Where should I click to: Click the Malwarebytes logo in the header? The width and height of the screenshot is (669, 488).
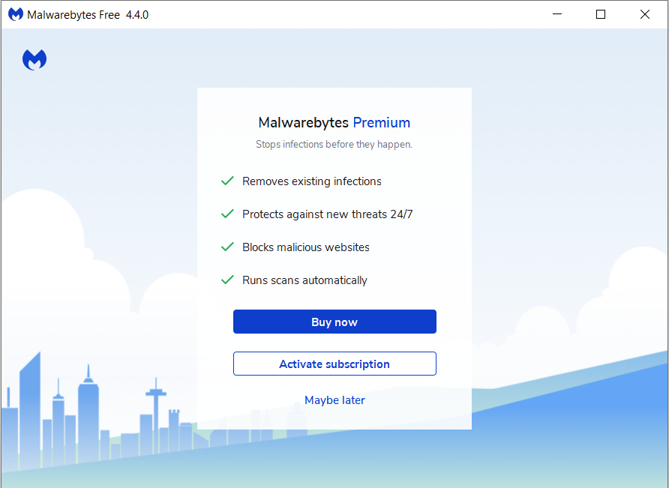click(x=34, y=60)
